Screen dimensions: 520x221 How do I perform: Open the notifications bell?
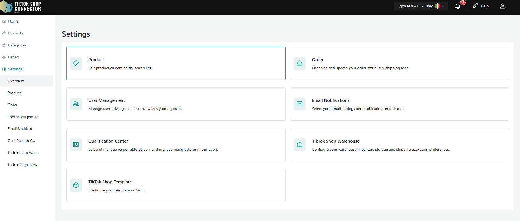tap(458, 6)
